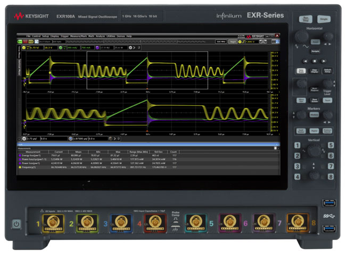346x256 pixels.
Task: Click the green Run button in toolbar
Action: pyautogui.click(x=20, y=42)
